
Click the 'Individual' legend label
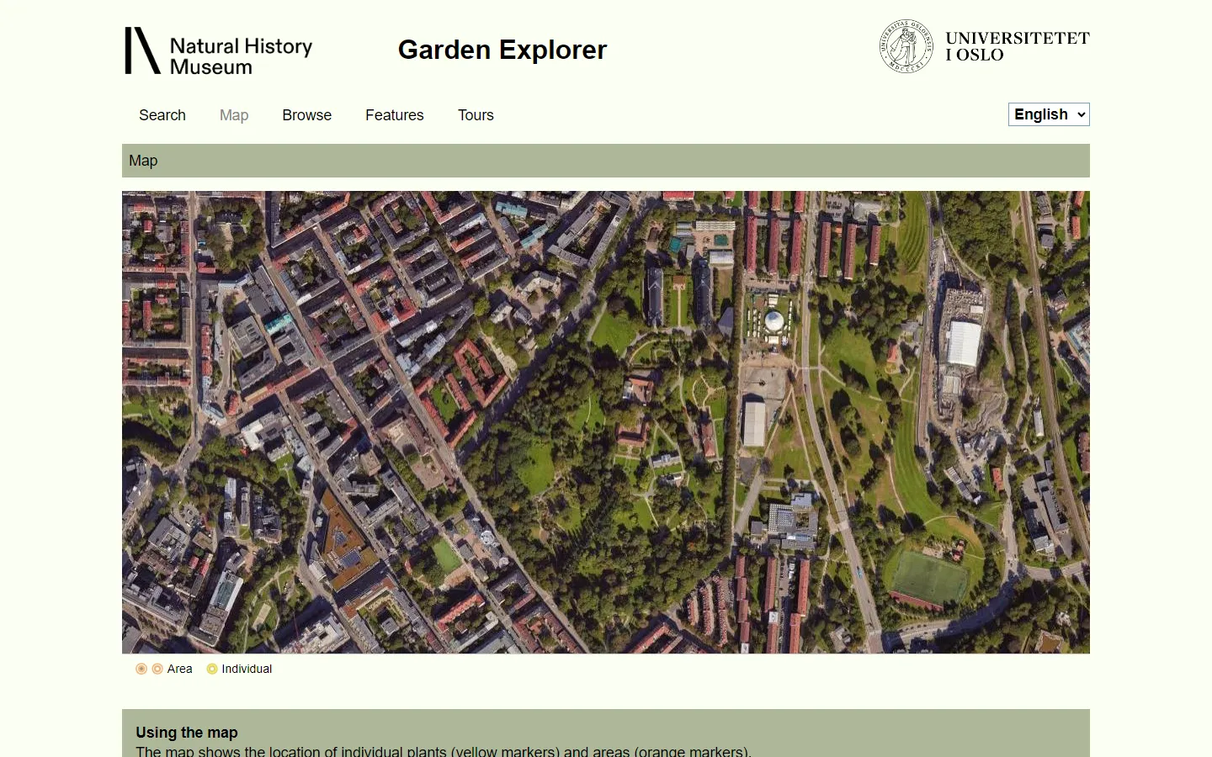pos(247,670)
